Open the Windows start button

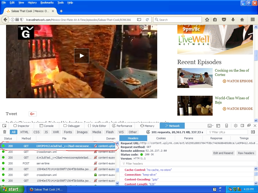12,189
